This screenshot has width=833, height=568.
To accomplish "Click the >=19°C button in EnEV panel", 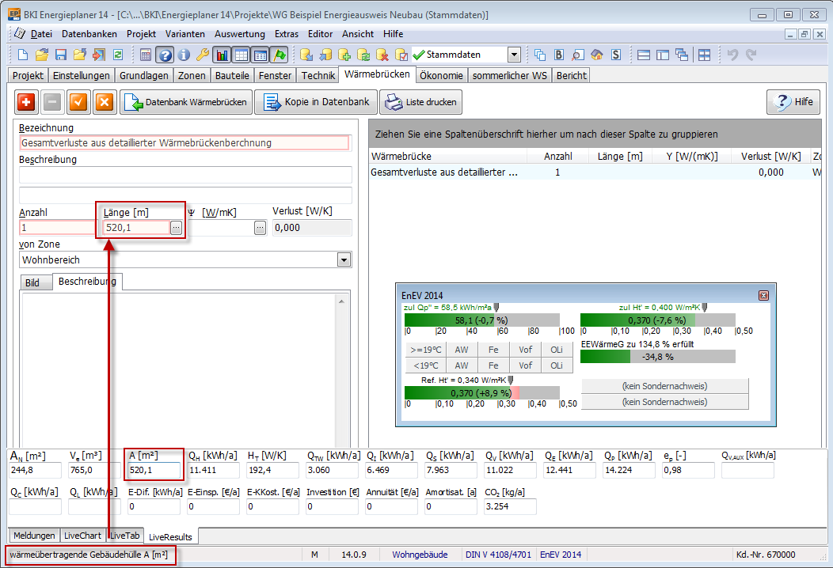I will point(425,350).
